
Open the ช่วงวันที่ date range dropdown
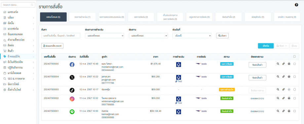coord(192,36)
